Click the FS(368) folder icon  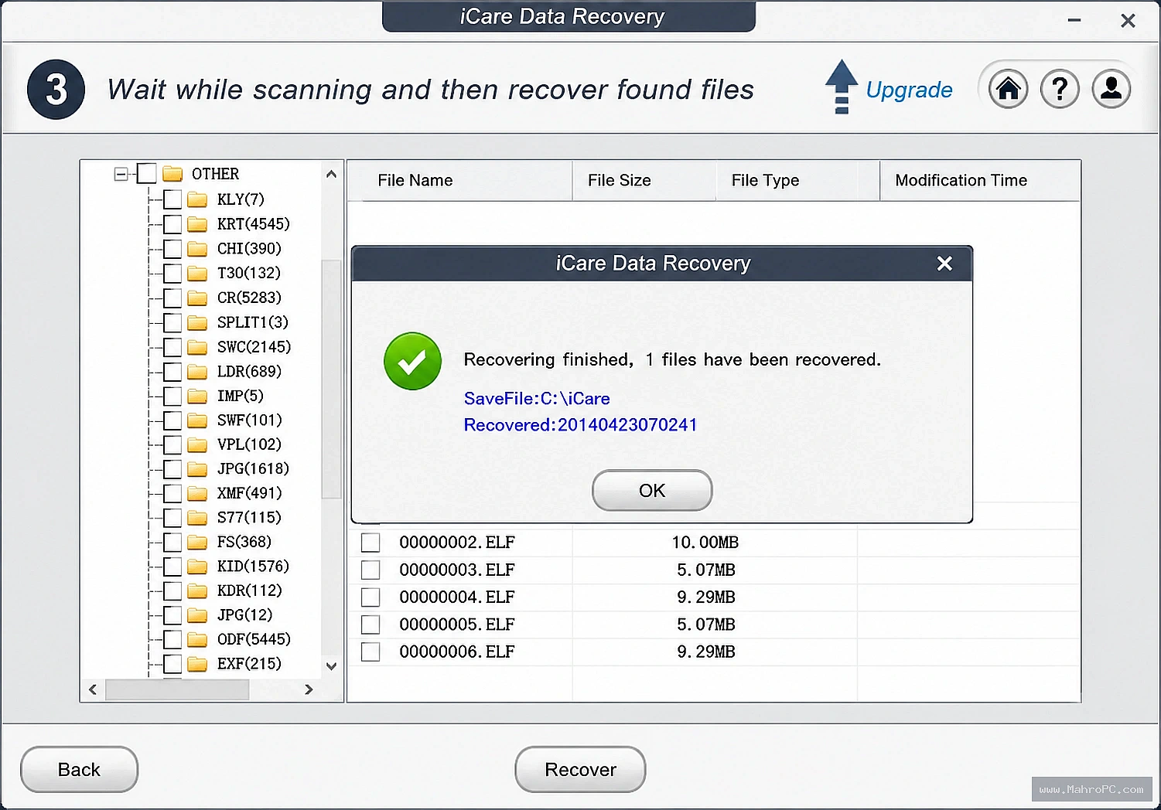click(x=197, y=542)
